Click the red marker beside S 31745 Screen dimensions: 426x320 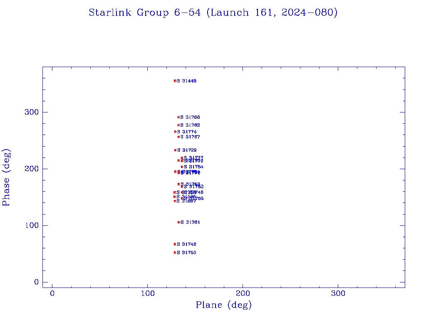(175, 244)
